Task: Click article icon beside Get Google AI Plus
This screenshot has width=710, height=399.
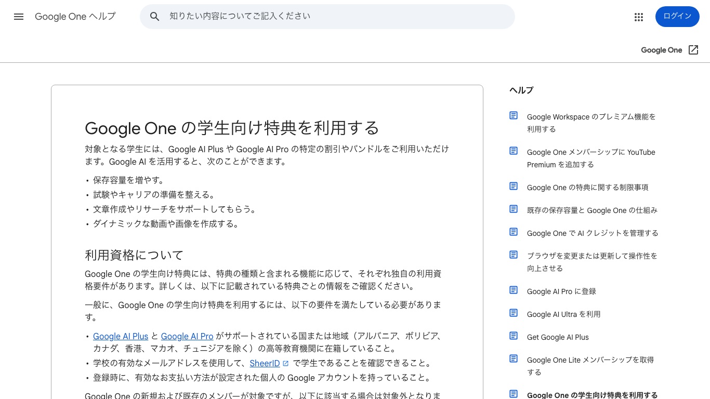Action: click(514, 336)
